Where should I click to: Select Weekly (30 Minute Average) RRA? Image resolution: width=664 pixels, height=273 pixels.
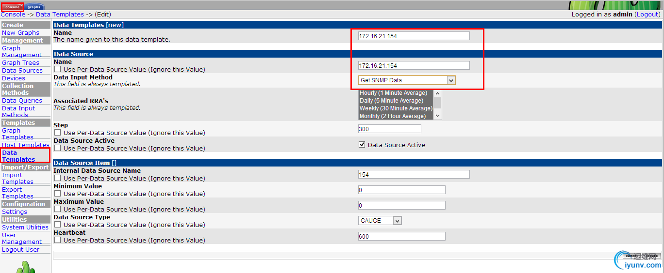(396, 108)
